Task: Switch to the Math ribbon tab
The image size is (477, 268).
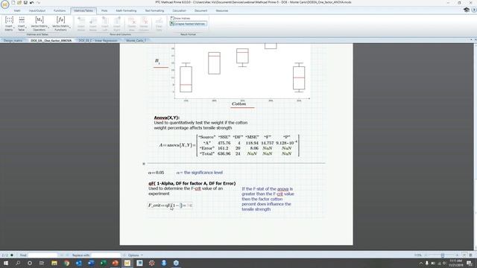Action: click(x=17, y=10)
